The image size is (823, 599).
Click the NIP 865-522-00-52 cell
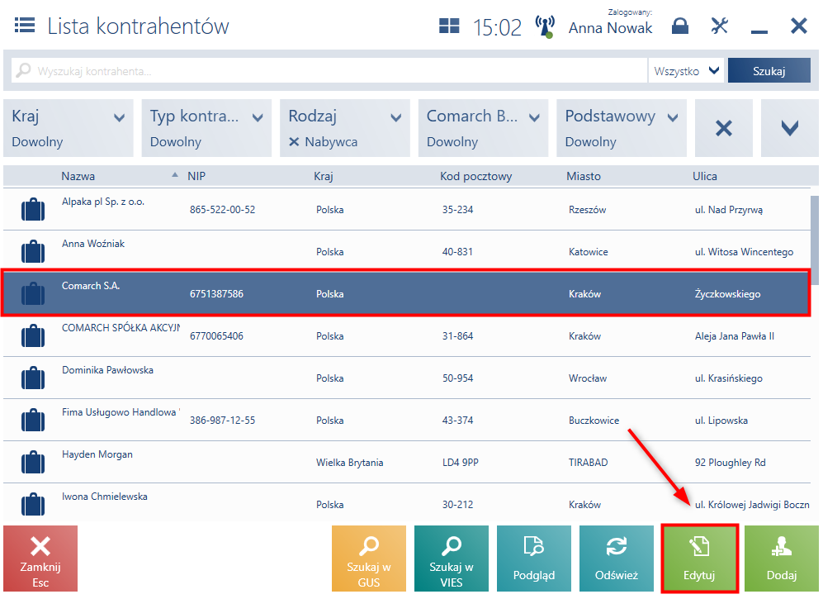tap(222, 210)
